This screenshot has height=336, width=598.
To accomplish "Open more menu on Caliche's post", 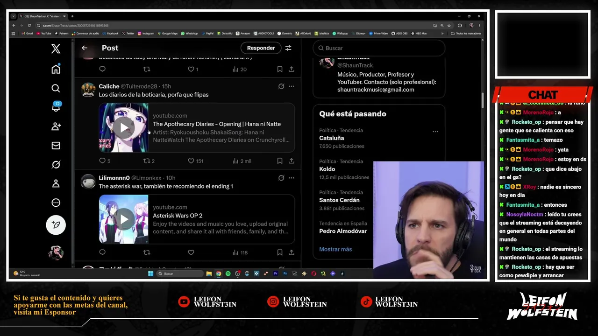I will pyautogui.click(x=292, y=86).
